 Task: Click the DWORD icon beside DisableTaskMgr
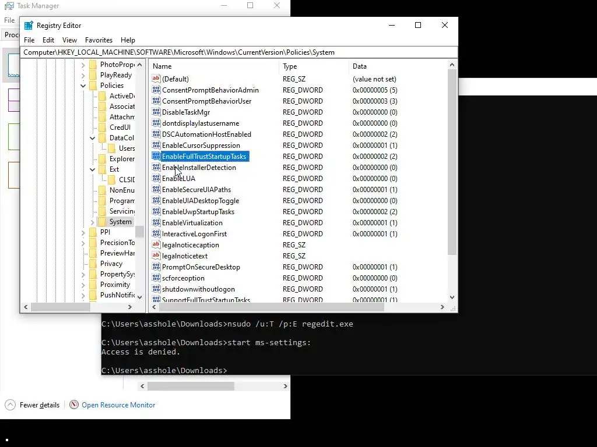[156, 112]
